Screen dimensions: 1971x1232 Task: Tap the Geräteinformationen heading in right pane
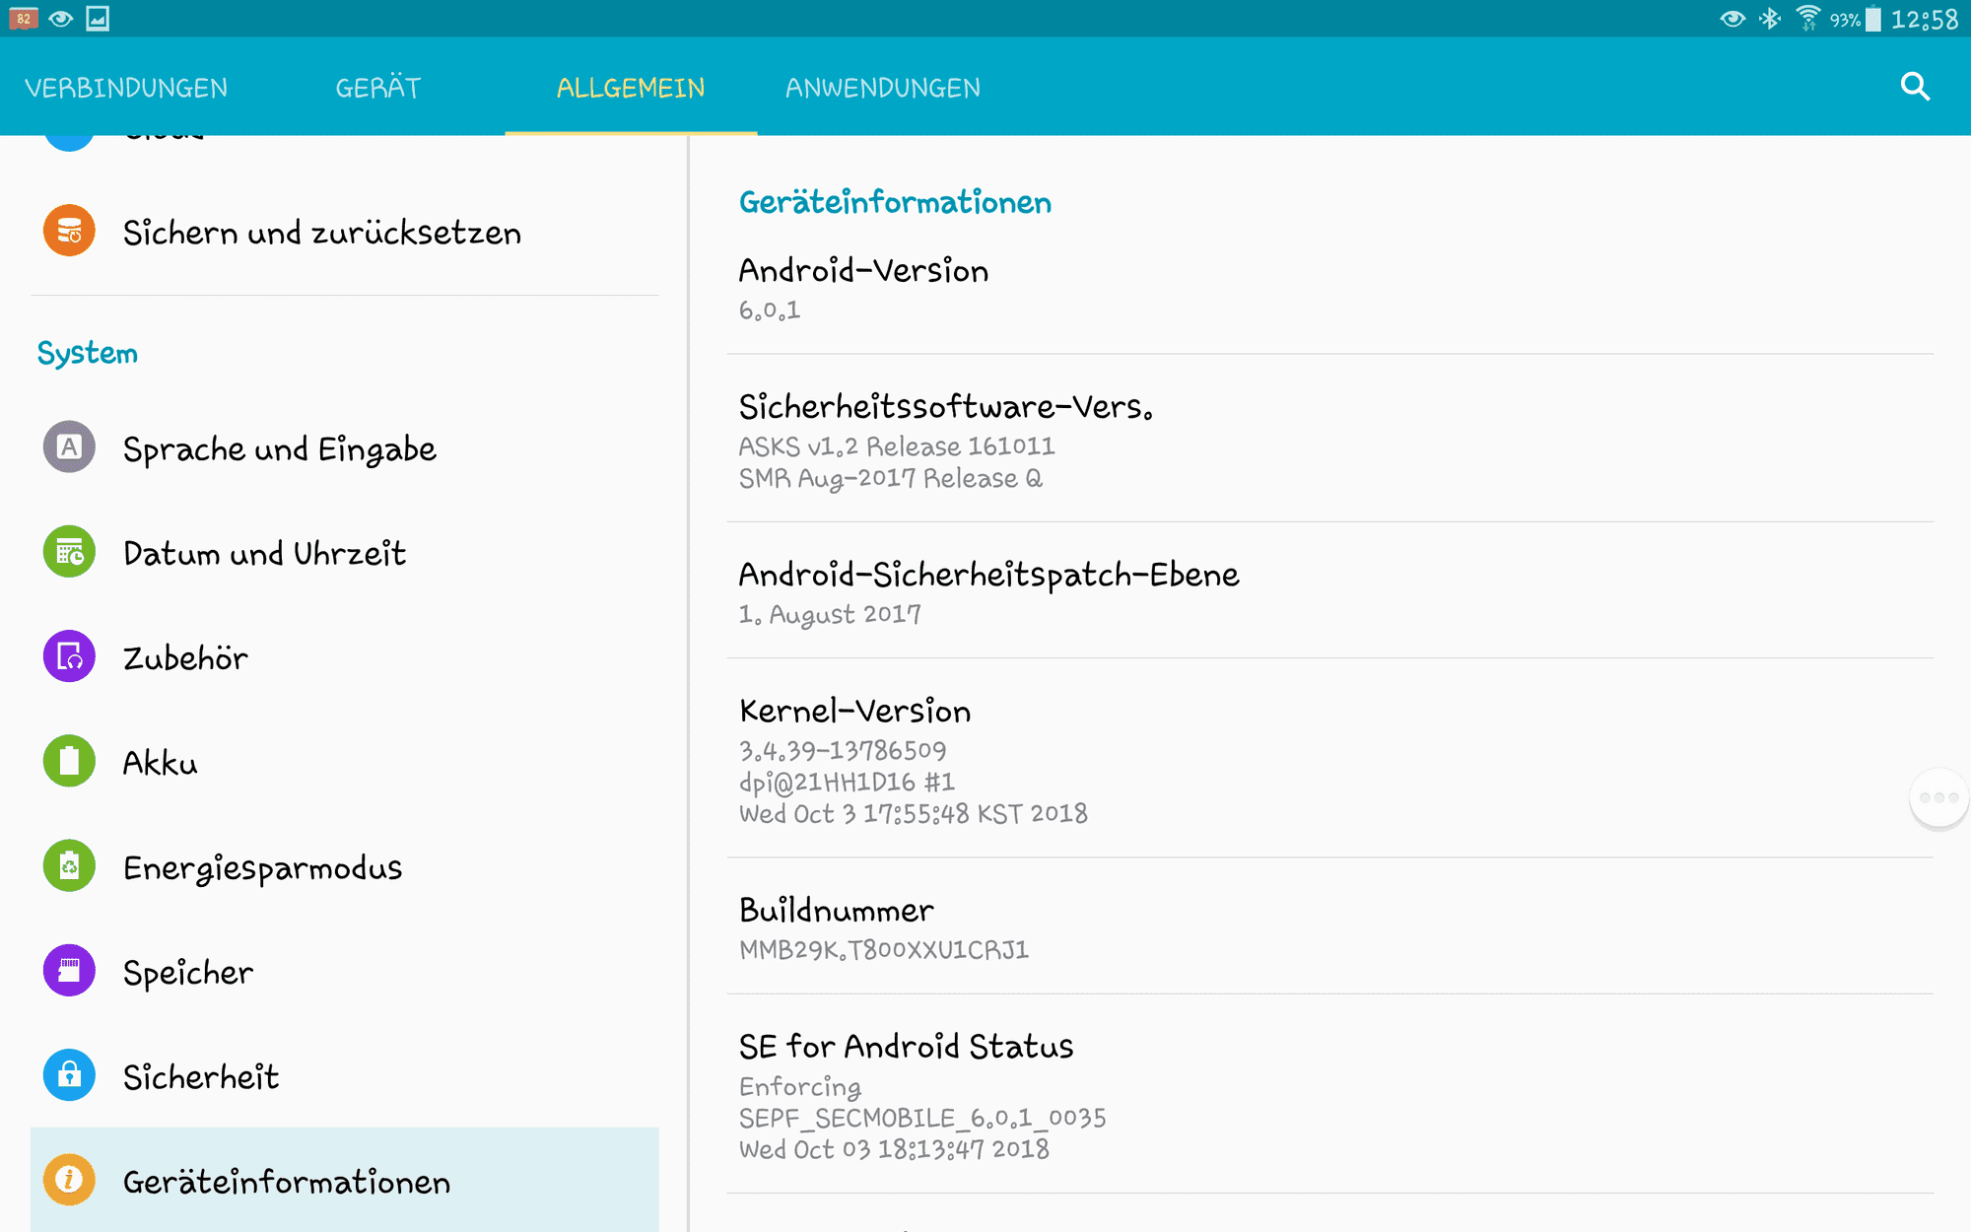(x=895, y=202)
